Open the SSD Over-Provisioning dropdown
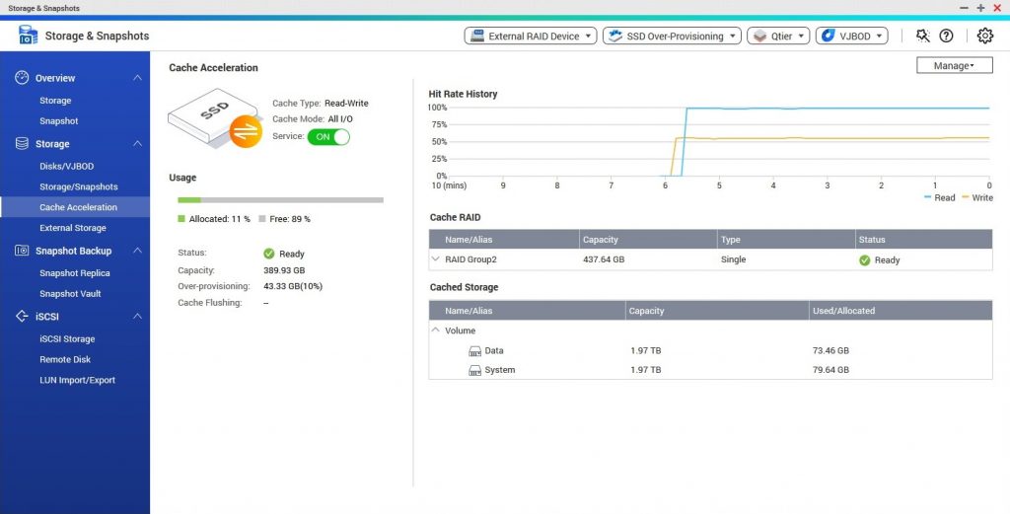The height and width of the screenshot is (514, 1010). tap(672, 37)
